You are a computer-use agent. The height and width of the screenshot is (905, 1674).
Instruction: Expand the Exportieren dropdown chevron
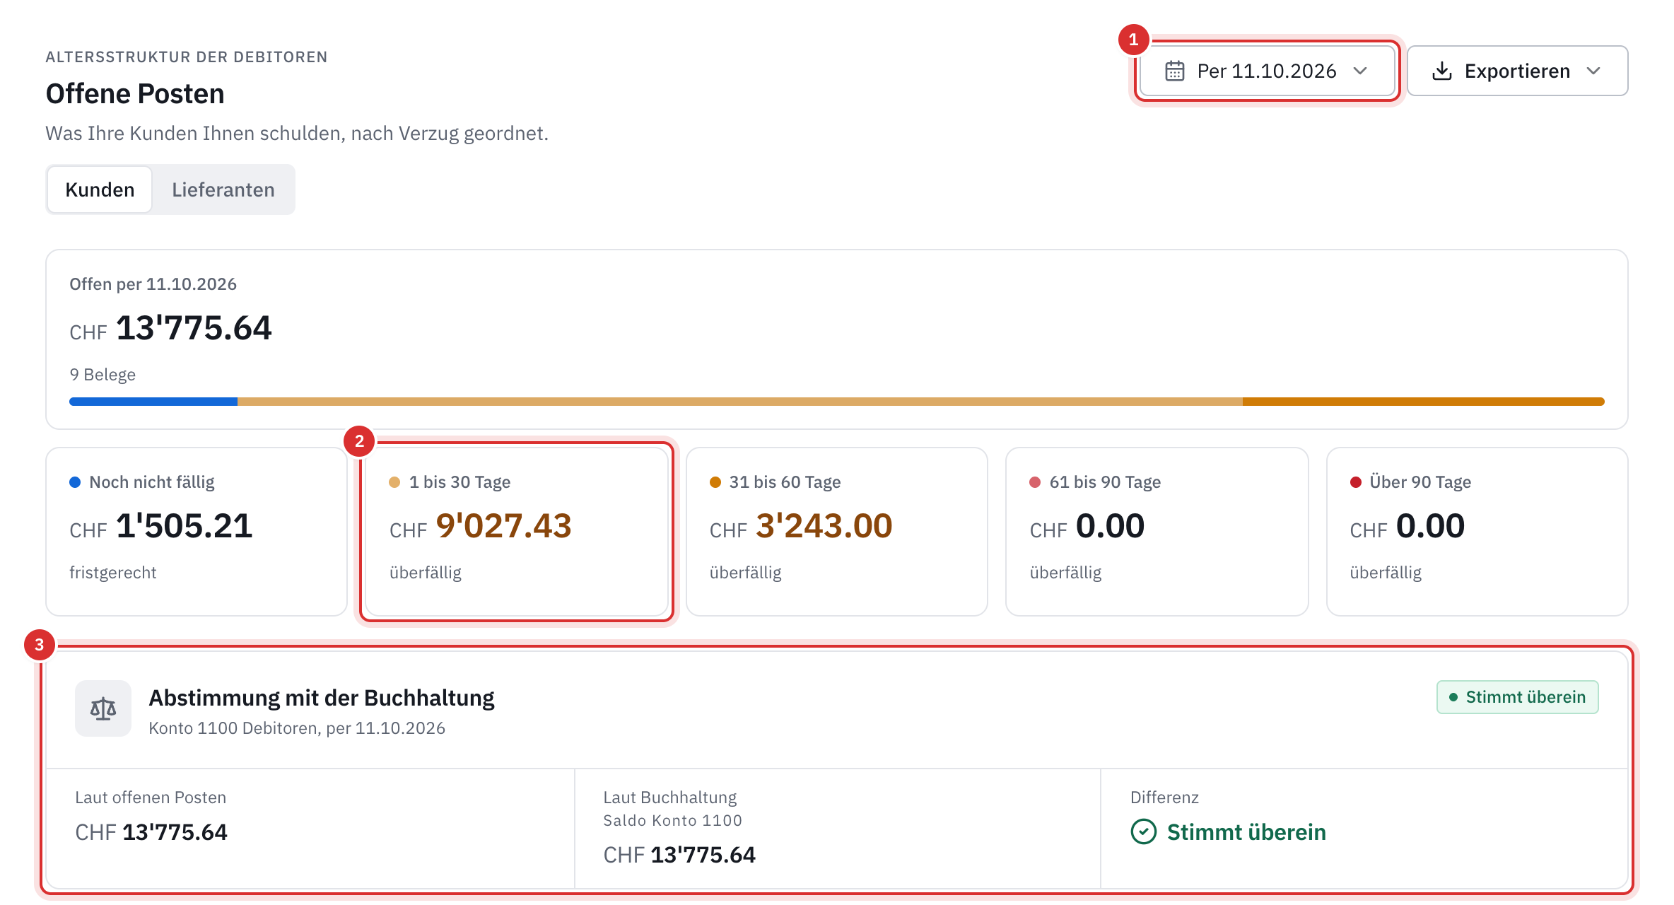(1593, 71)
